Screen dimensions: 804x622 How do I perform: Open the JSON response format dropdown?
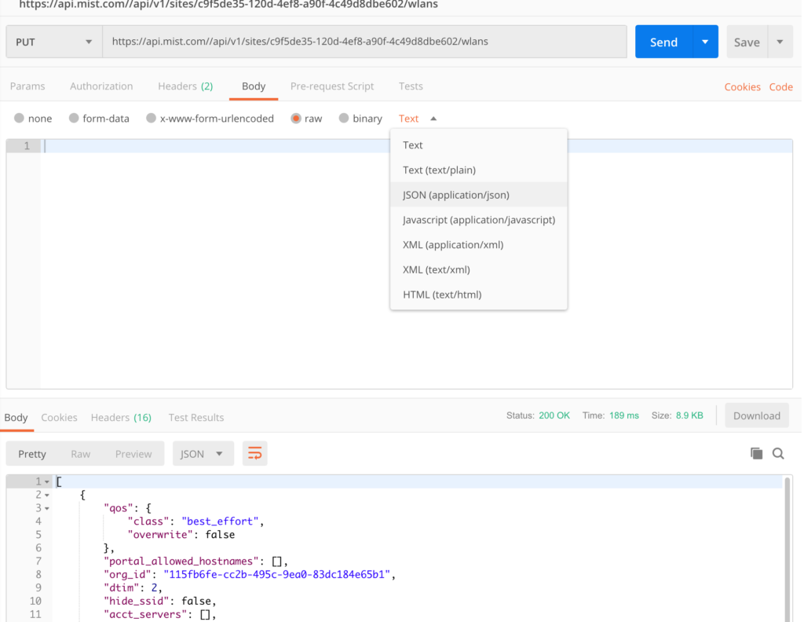coord(203,453)
